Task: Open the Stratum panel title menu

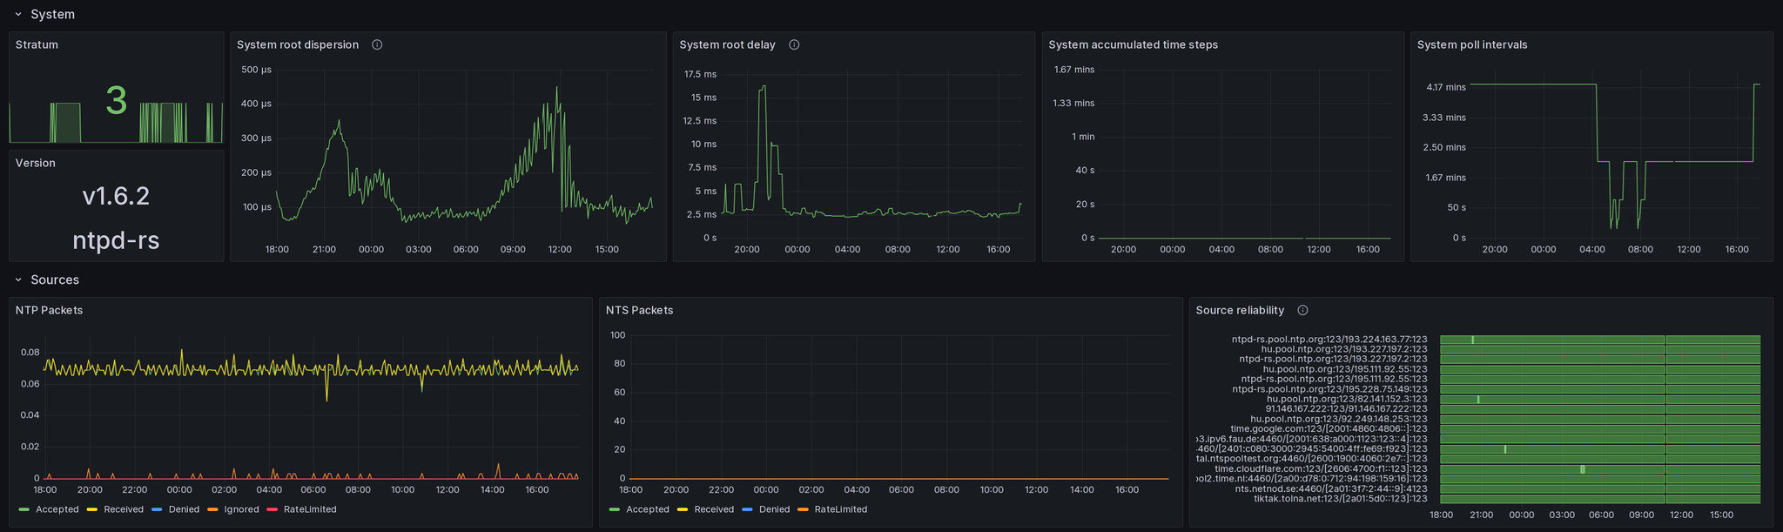Action: [x=37, y=45]
